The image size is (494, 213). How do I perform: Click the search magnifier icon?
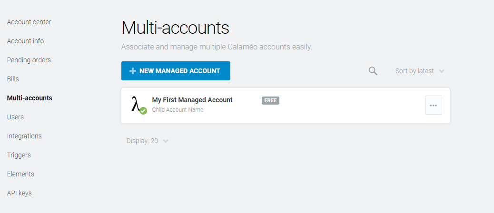[x=373, y=71]
